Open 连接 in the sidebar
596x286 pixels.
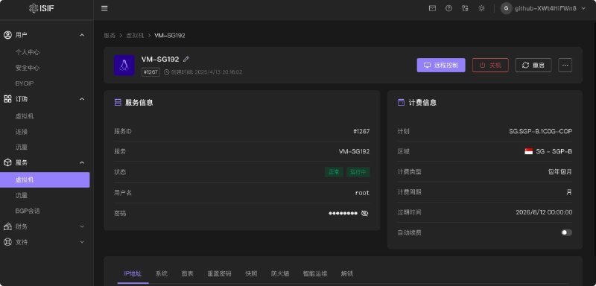22,132
